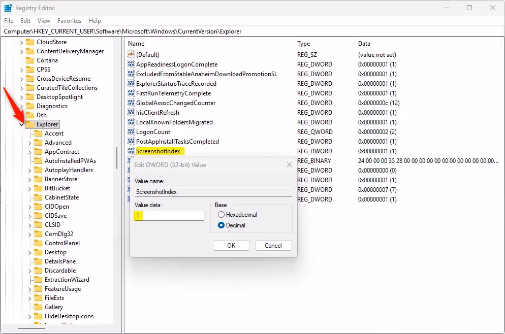Click the Advanced folder icon in tree
The height and width of the screenshot is (334, 505).
coord(38,143)
